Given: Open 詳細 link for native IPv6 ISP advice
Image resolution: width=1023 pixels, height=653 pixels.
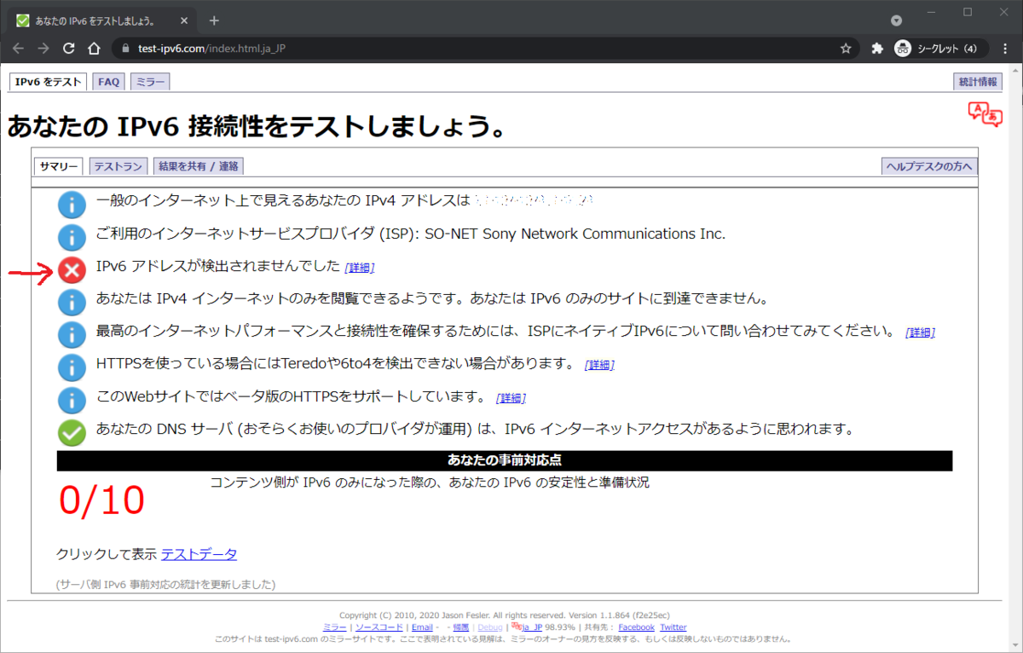Looking at the screenshot, I should pyautogui.click(x=921, y=332).
